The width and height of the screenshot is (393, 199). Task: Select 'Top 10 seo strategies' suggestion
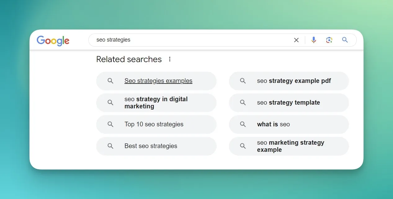156,124
